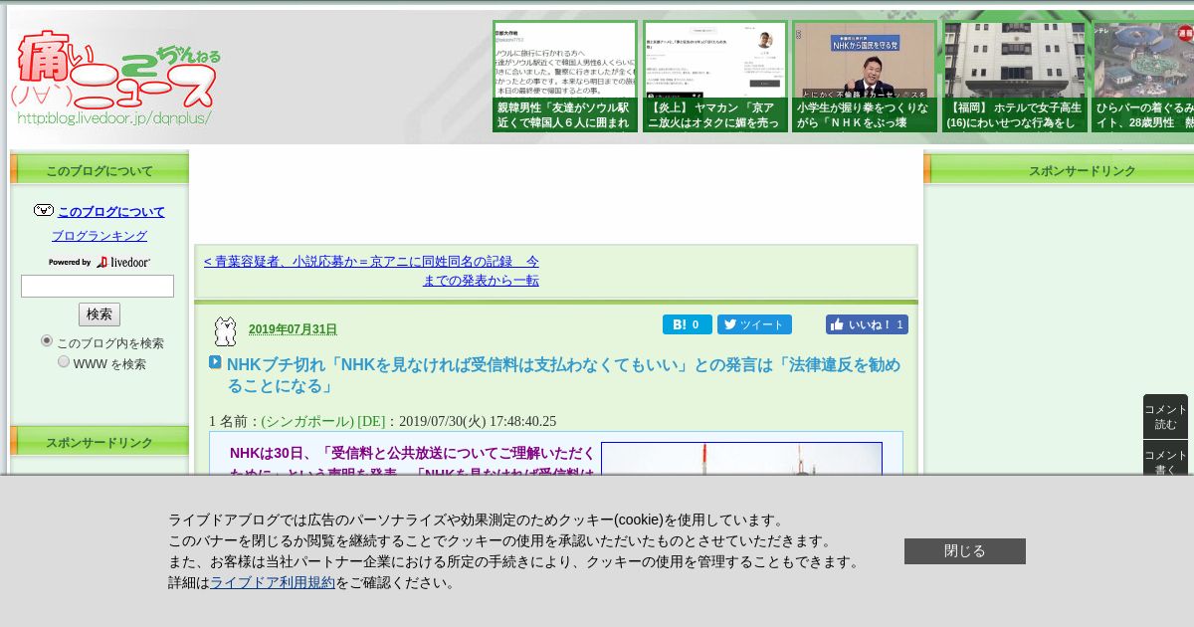Go to previous article 青葉容疑者 link
This screenshot has height=627, width=1194.
372,271
